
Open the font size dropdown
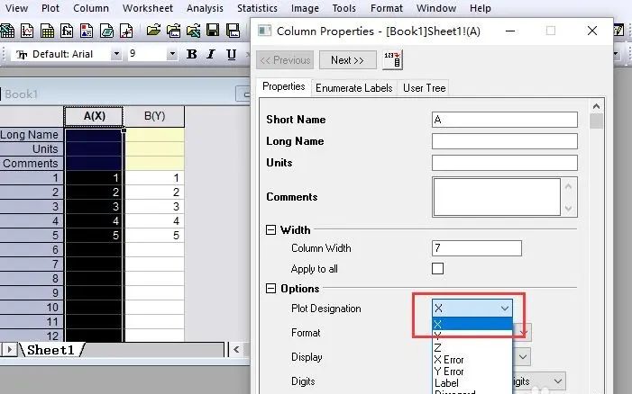[x=172, y=53]
